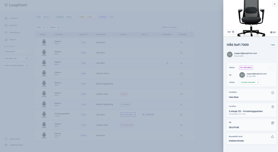Screen dimensions: 278x152
Task: Click the Heavily Used condition cell
Action: point(102,74)
